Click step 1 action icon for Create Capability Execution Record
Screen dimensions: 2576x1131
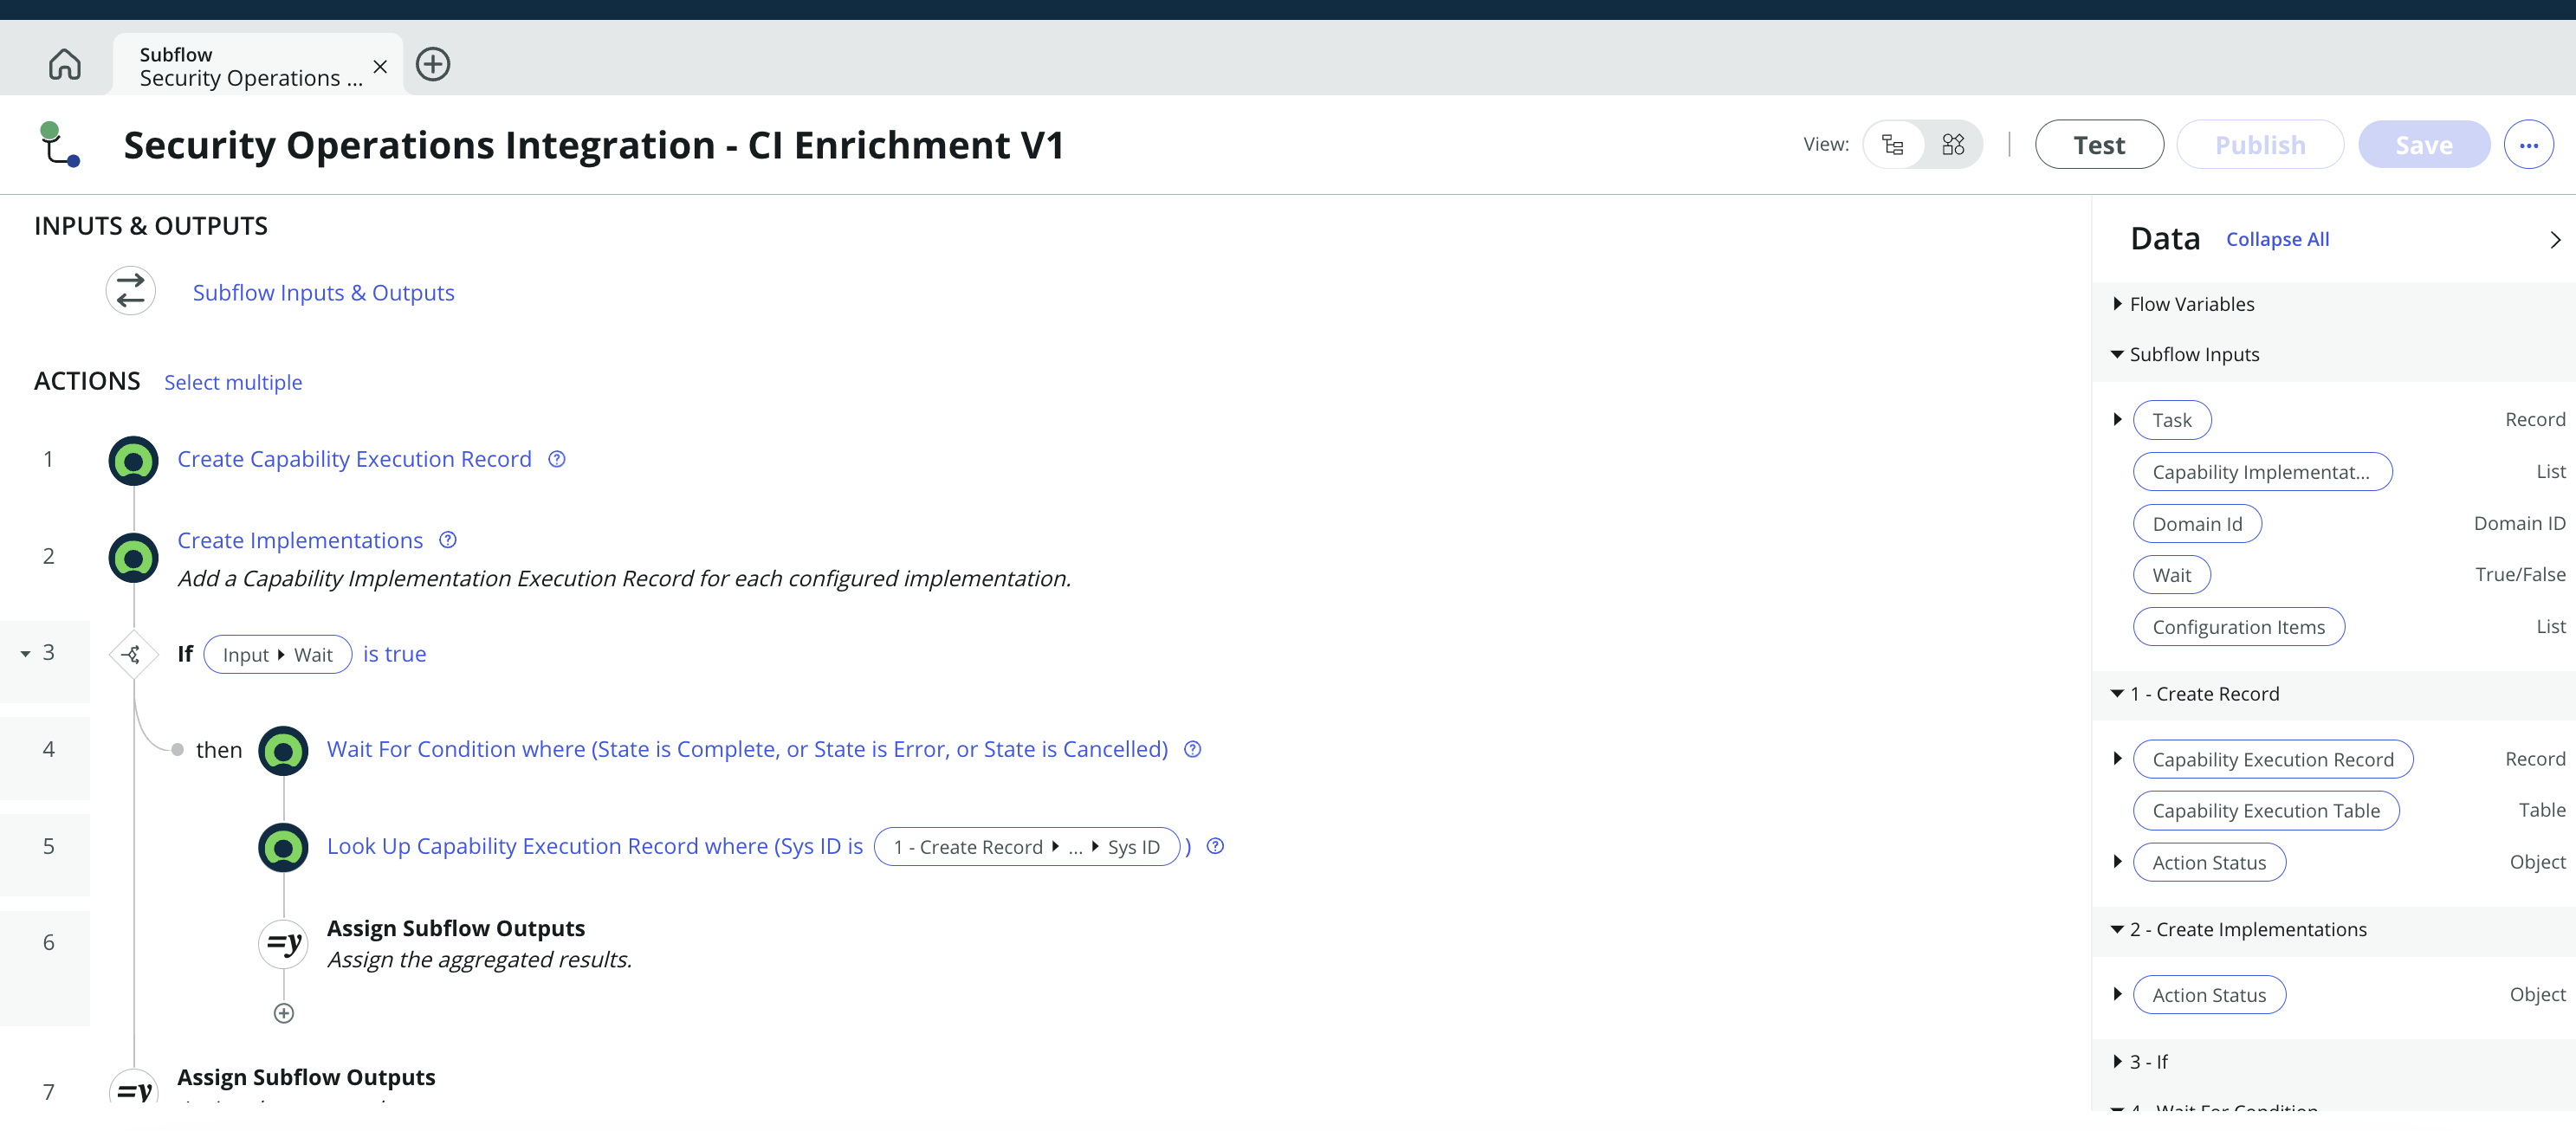click(133, 461)
